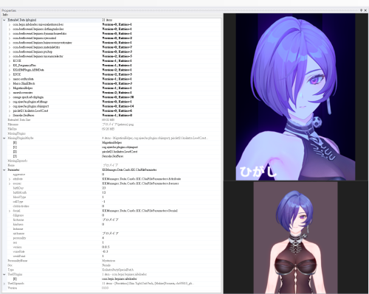
Task: Expand the UsedZipmods section
Action: tap(4, 284)
